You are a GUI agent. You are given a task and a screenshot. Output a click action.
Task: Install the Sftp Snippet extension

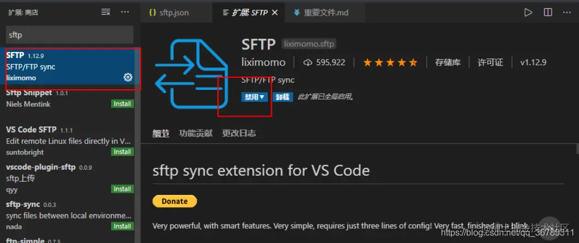click(122, 104)
